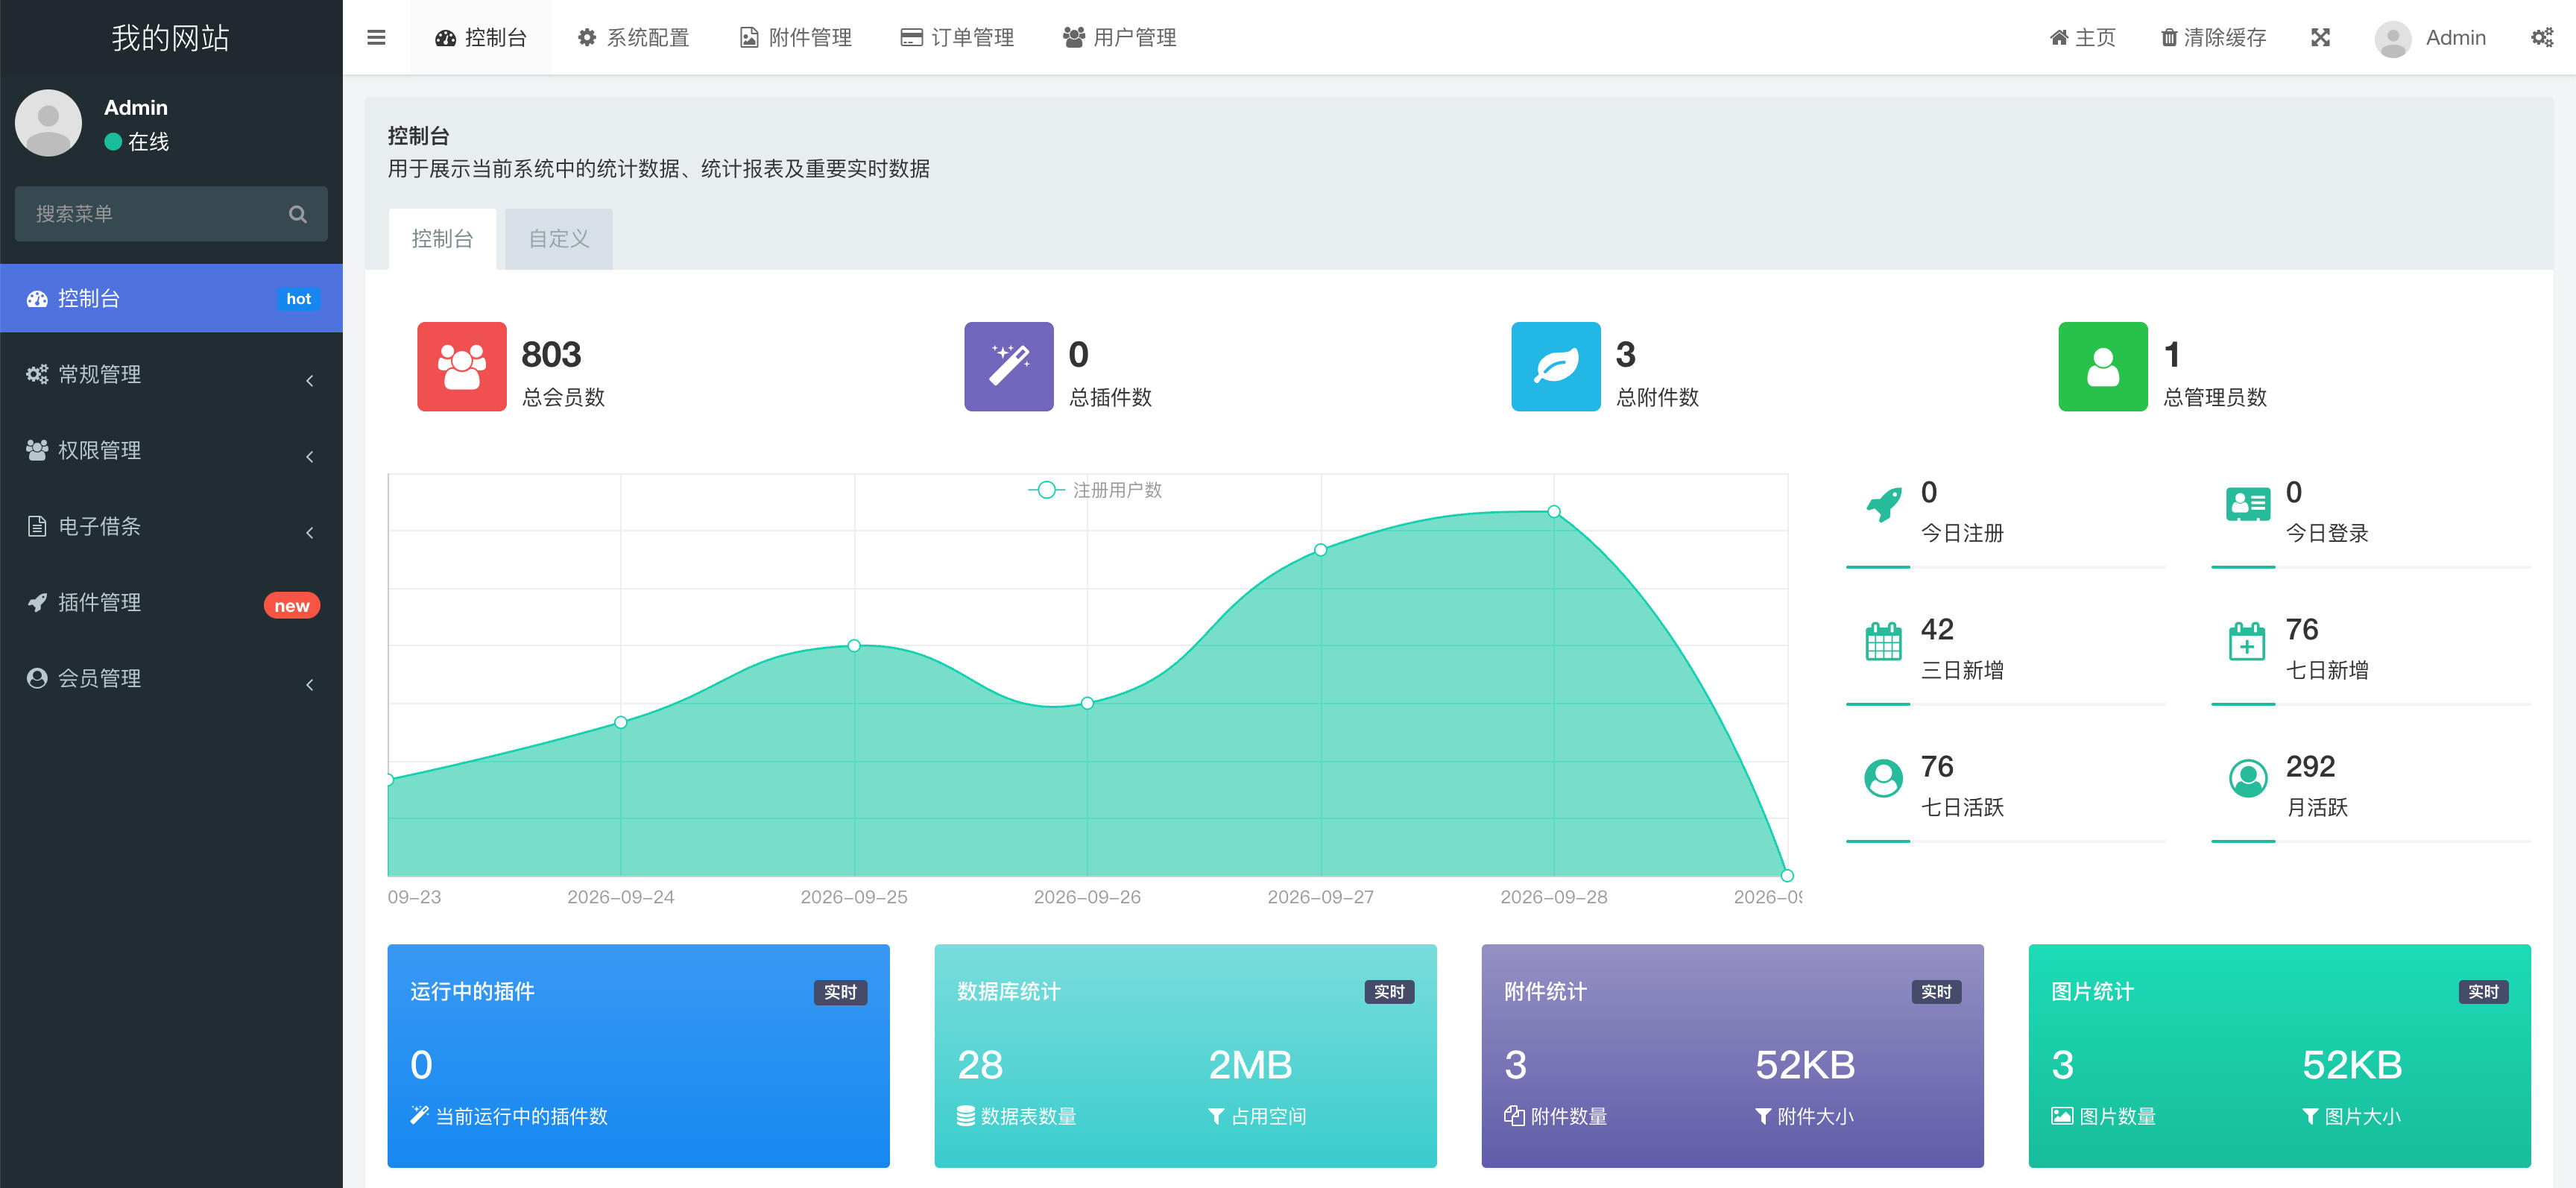Click the chart data point for 2026-09-24
The image size is (2576, 1188).
[x=621, y=722]
